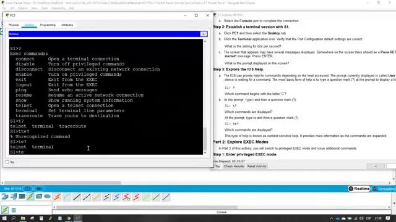Choose the USB cable icon at the end

[166, 197]
